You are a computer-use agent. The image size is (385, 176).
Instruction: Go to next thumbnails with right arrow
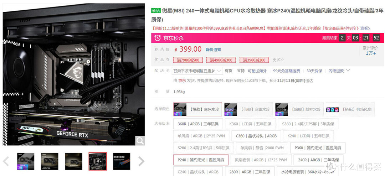(x=141, y=161)
